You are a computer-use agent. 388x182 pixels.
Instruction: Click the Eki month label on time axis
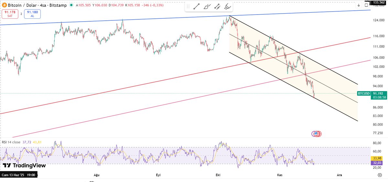(217, 175)
